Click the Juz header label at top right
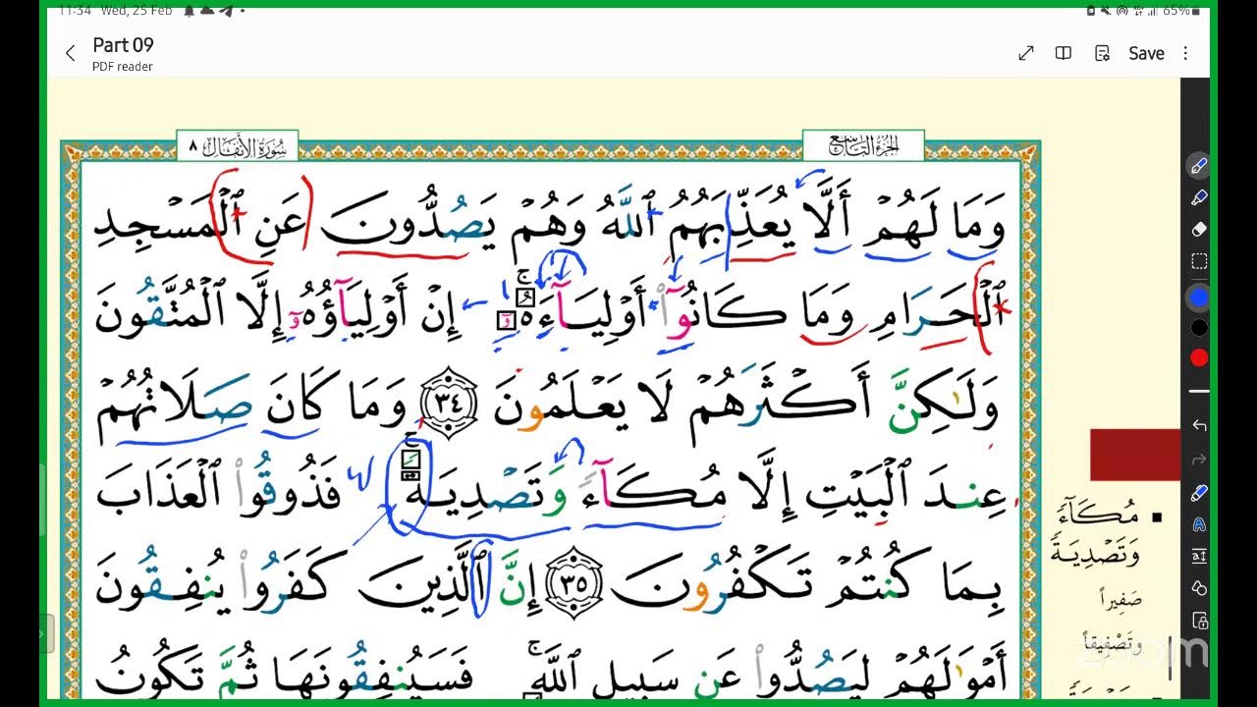This screenshot has height=707, width=1257. (x=863, y=146)
